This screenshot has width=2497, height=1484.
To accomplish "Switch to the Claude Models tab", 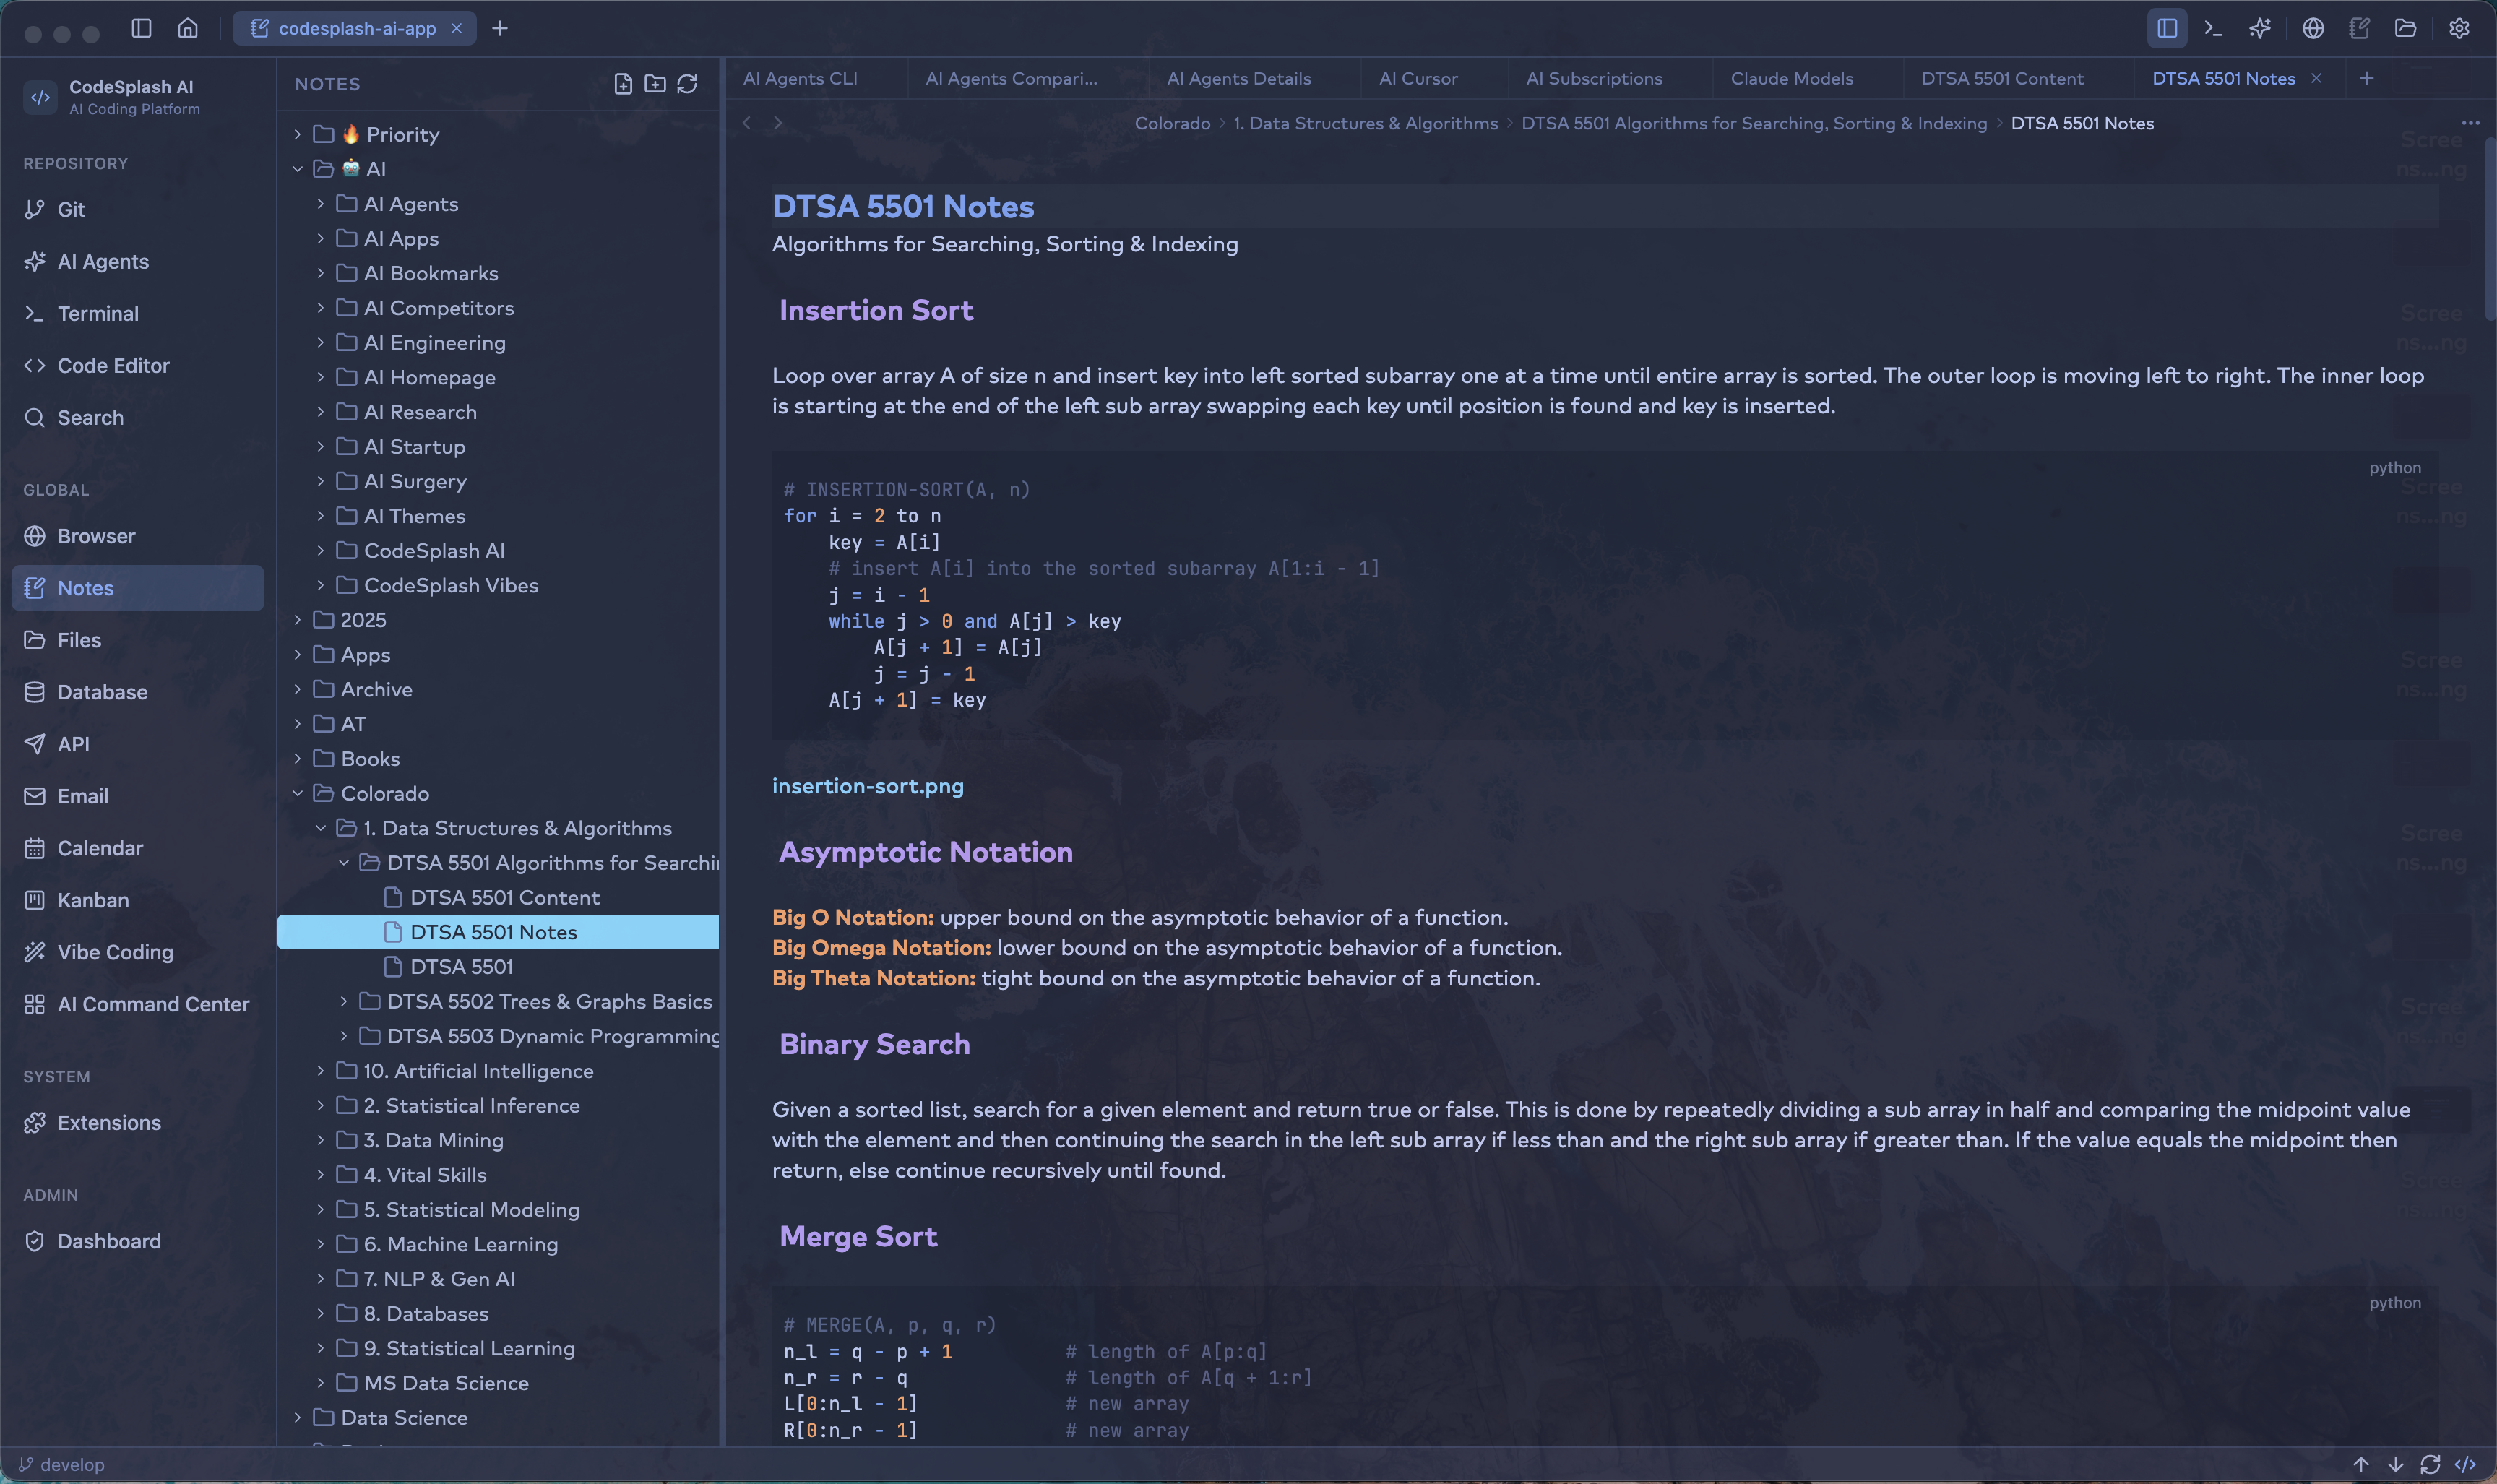I will (1791, 78).
